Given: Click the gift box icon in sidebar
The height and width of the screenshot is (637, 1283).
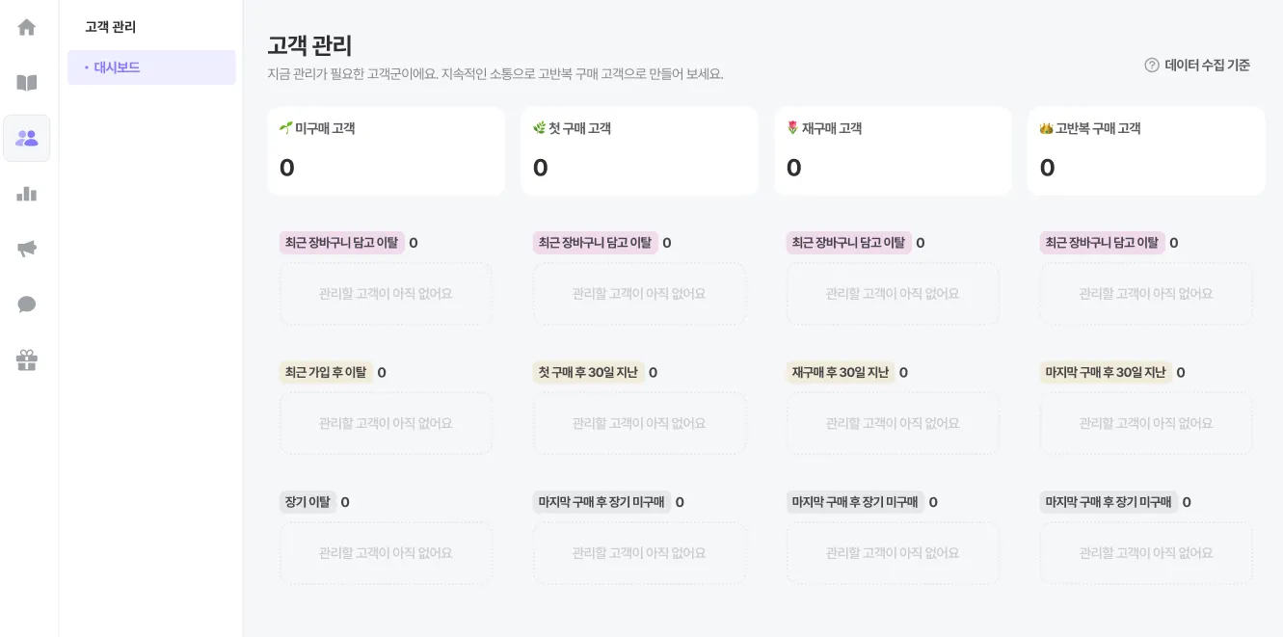Looking at the screenshot, I should pyautogui.click(x=27, y=360).
